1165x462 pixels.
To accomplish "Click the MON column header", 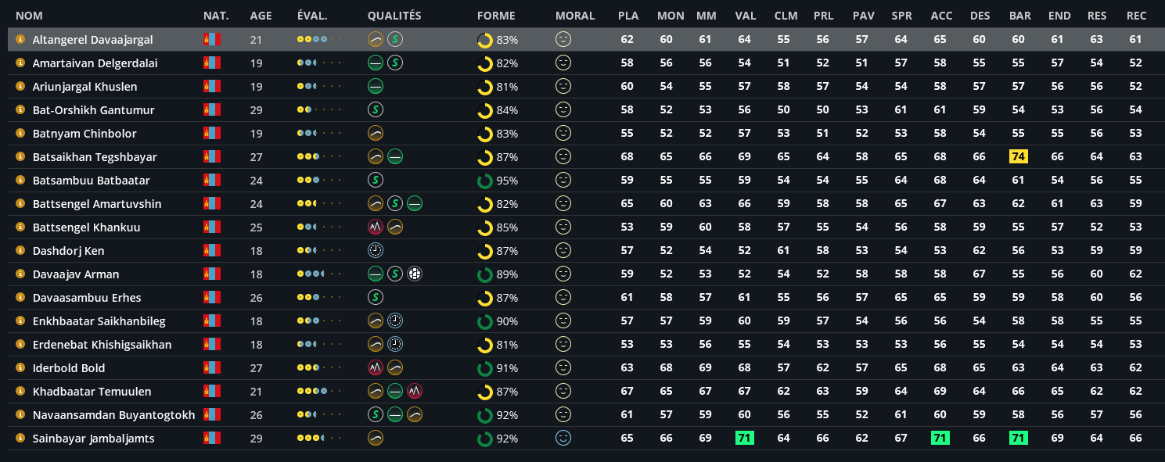I will 671,16.
